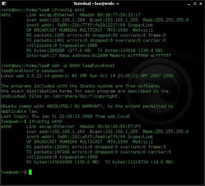
Task: Click 'Base address:0x2000' in eth1 output
Action: (x=84, y=56)
